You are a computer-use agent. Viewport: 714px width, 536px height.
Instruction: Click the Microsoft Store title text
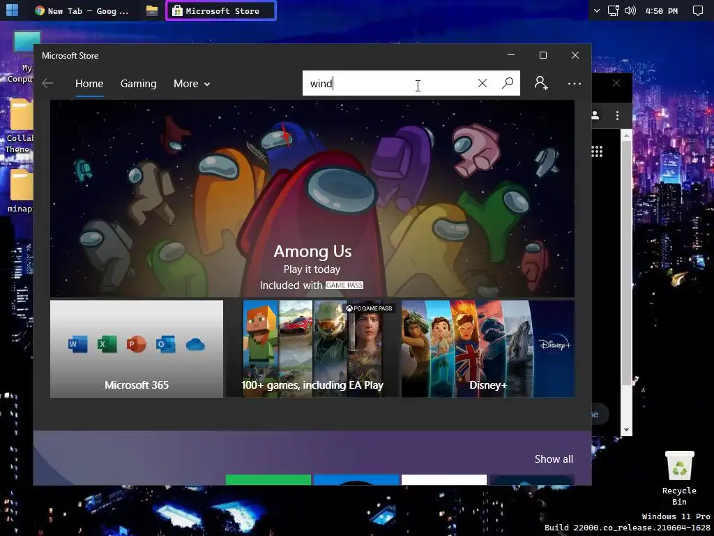70,56
